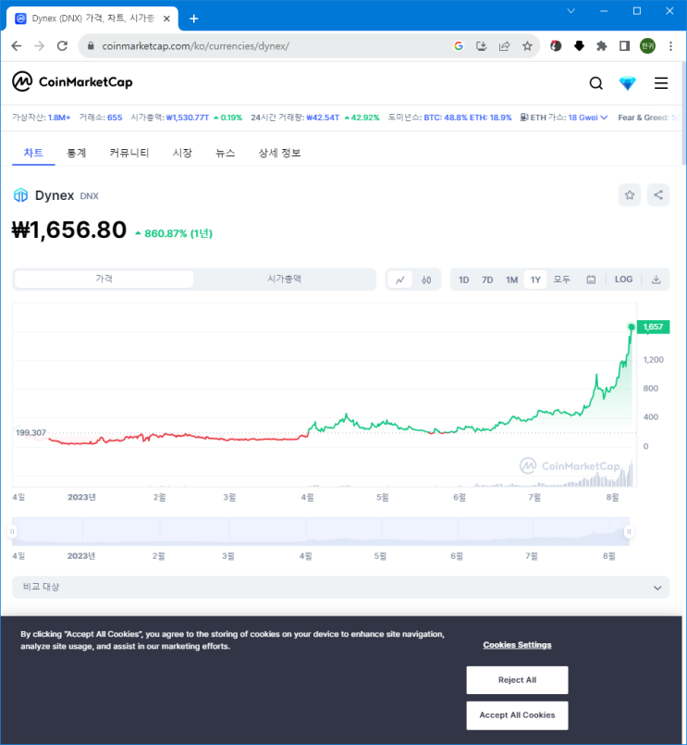Reload the current page
Screen dimensions: 687x745
click(62, 46)
